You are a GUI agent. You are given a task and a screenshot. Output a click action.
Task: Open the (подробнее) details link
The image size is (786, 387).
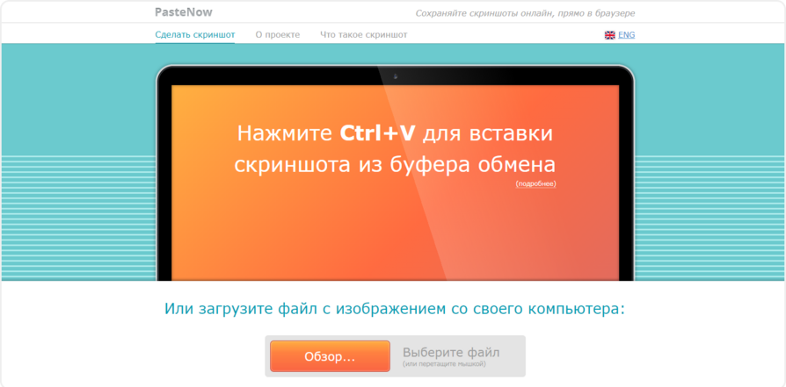point(535,183)
